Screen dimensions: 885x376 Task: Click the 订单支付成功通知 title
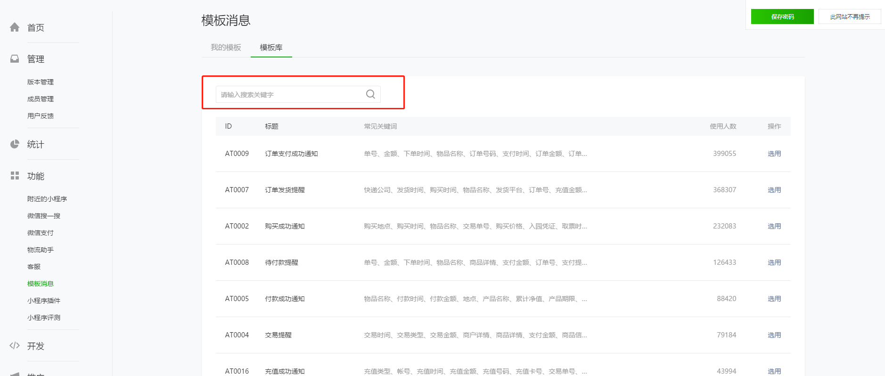[x=291, y=154]
